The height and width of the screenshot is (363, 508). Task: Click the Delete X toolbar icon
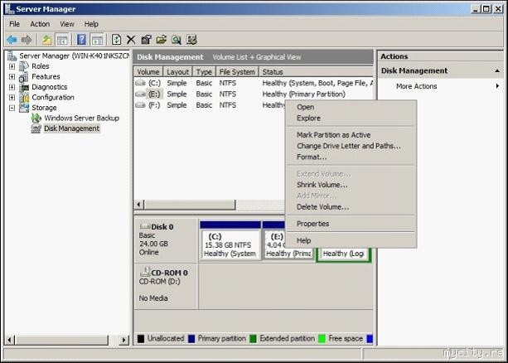131,40
